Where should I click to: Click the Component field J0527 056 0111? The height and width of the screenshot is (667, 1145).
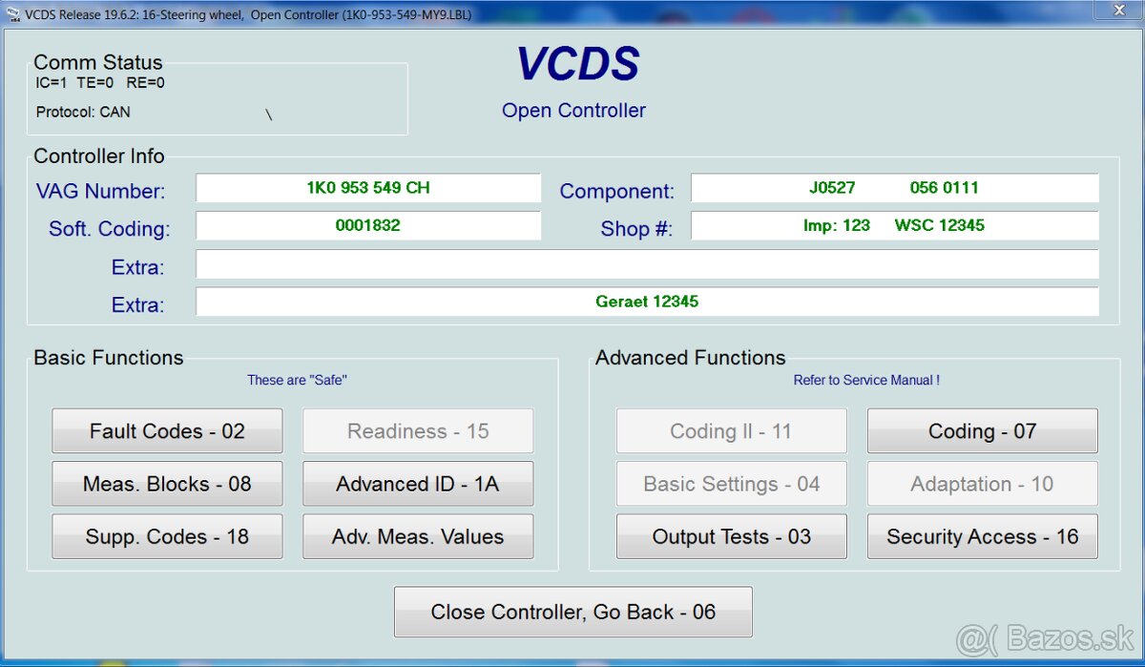click(x=894, y=188)
